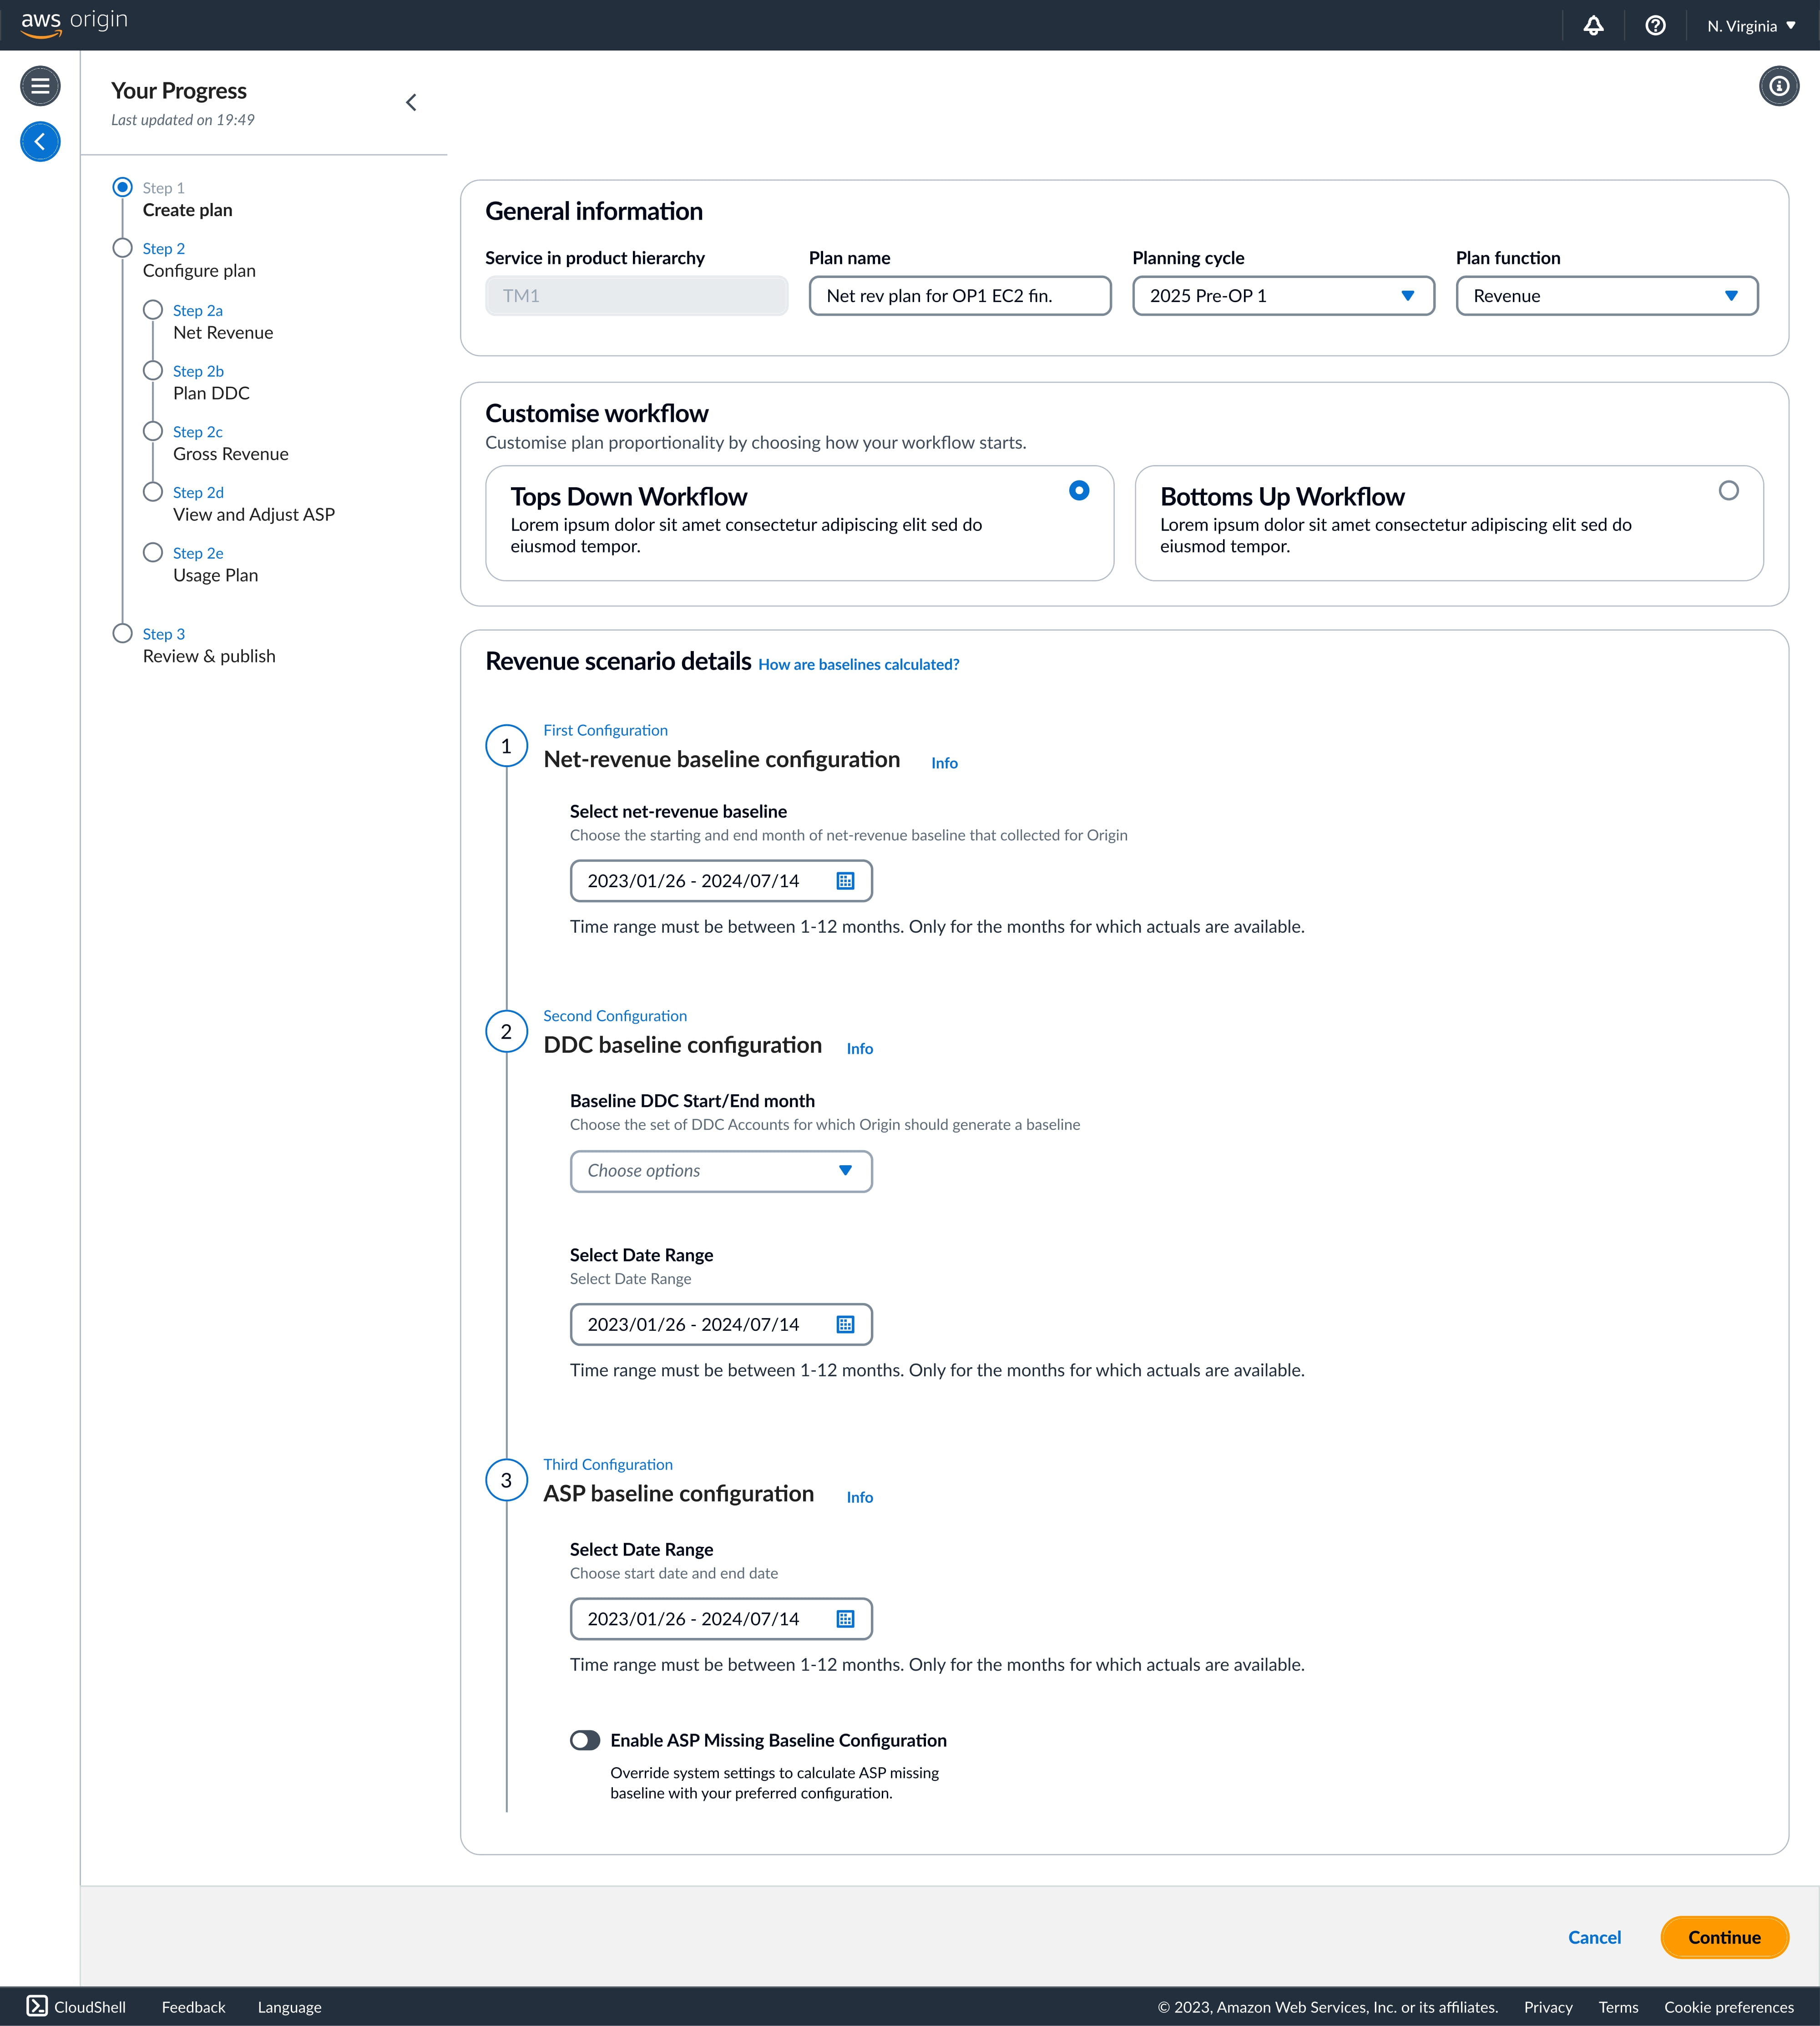This screenshot has width=1820, height=2026.
Task: Select the Bottoms Up Workflow radio button
Action: point(1728,491)
